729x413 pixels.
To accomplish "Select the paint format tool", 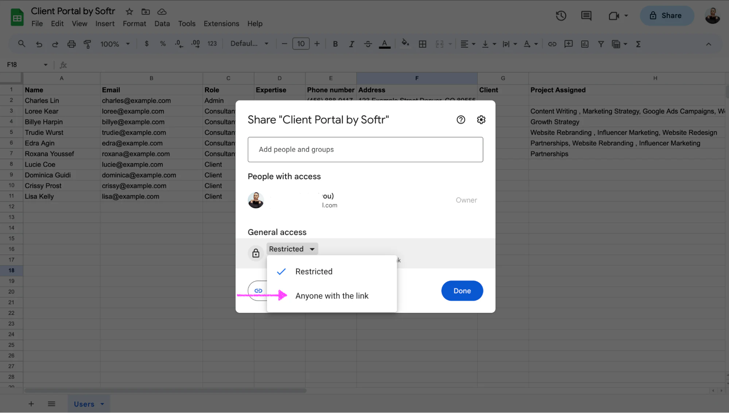I will pyautogui.click(x=88, y=44).
